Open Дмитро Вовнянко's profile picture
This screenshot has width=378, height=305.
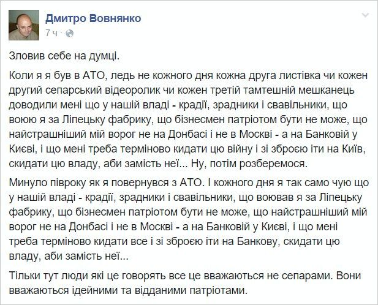[24, 25]
